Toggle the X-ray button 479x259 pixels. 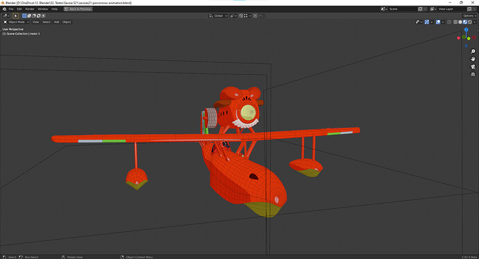(x=449, y=22)
